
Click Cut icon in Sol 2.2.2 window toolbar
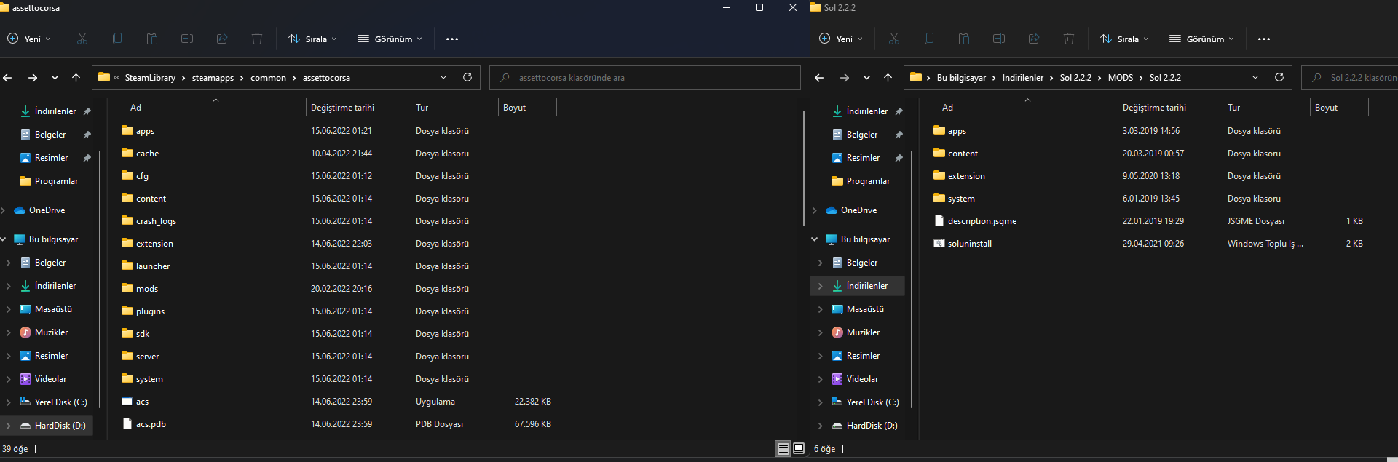(894, 39)
